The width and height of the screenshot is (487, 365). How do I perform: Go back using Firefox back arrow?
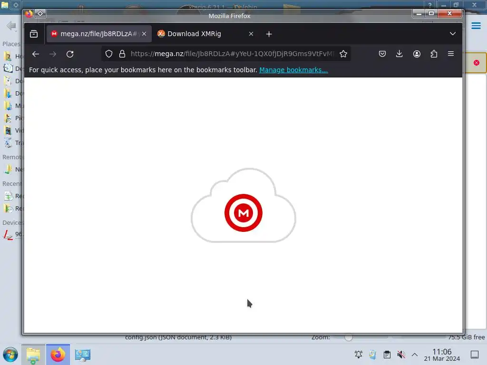click(35, 54)
